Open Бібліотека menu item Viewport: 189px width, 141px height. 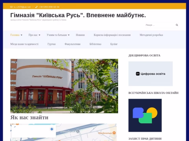(x=95, y=44)
